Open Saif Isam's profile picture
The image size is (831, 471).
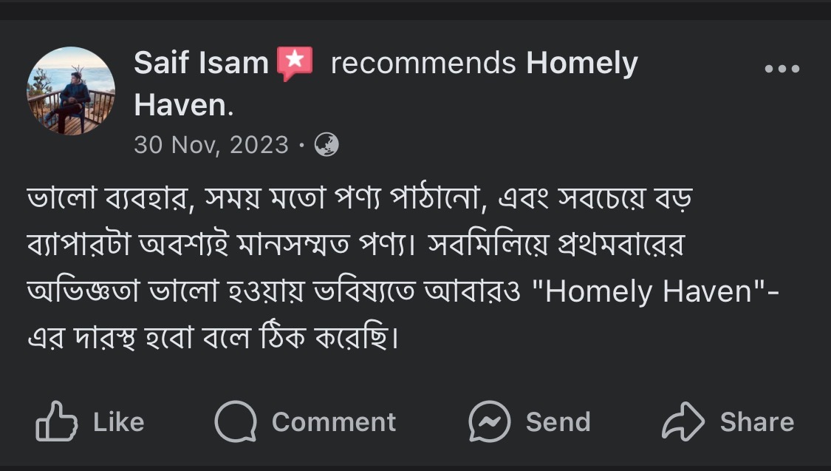pyautogui.click(x=71, y=91)
